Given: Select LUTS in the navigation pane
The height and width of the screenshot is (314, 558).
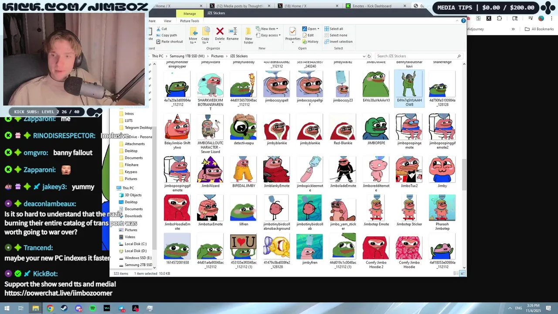Looking at the screenshot, I should (129, 120).
